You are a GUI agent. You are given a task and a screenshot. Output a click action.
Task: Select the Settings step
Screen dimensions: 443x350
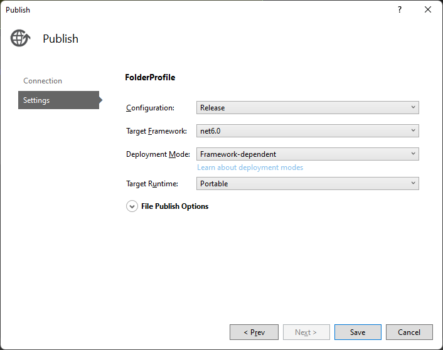[58, 100]
